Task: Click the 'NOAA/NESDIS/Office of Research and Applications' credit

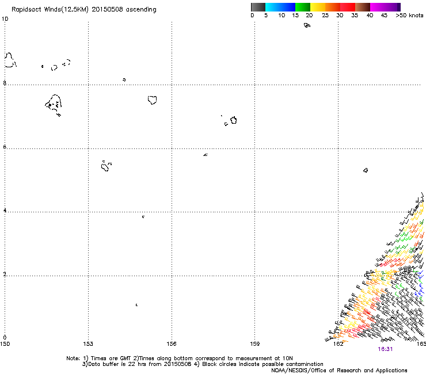Action: coord(339,371)
